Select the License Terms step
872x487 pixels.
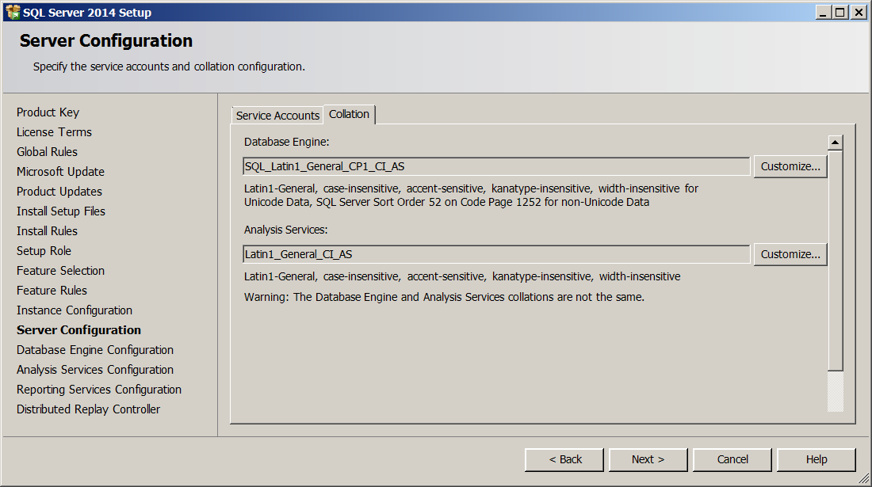coord(54,132)
